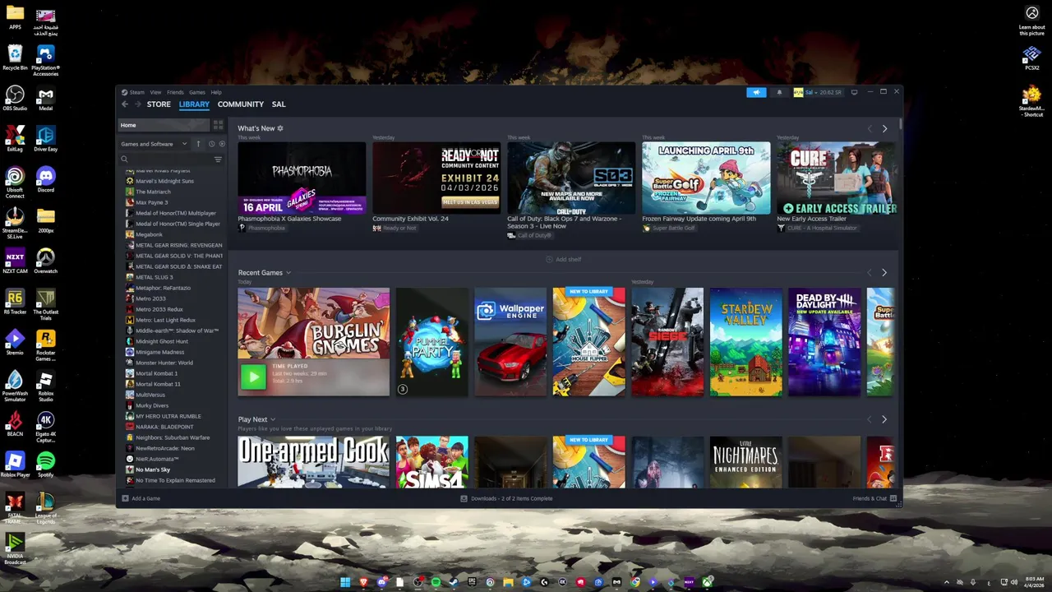Click the Ready or Not game tag
The image size is (1052, 592).
[399, 228]
